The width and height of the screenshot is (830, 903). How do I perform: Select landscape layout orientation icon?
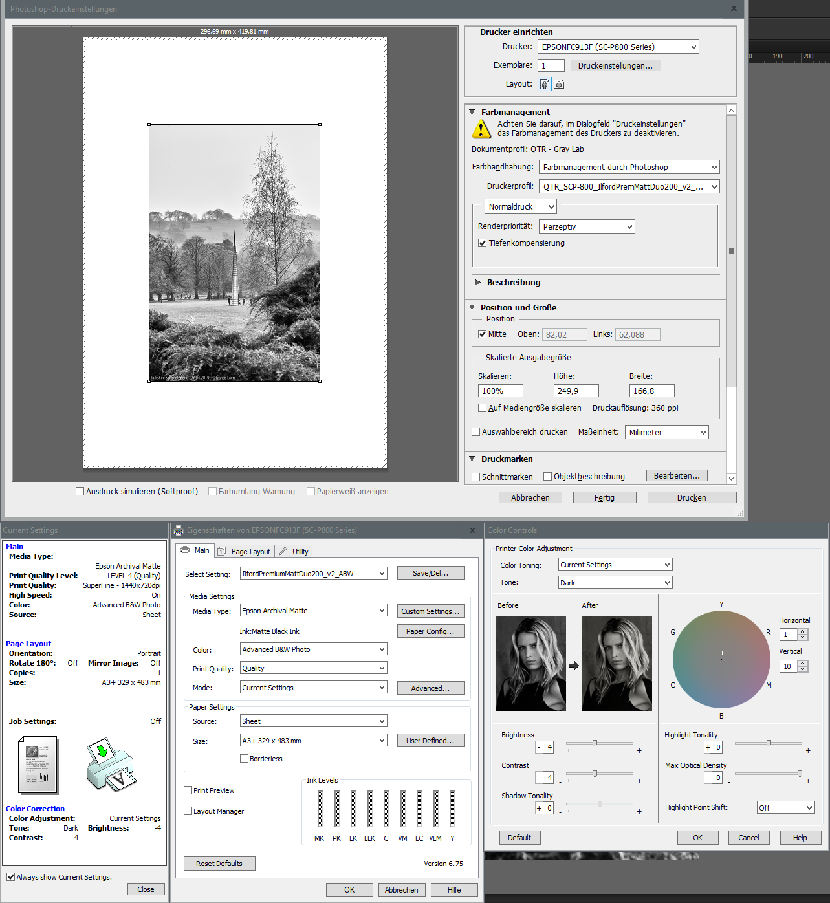[x=559, y=84]
